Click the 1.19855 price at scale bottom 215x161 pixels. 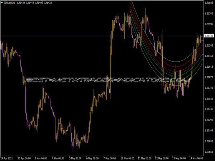click(x=209, y=151)
